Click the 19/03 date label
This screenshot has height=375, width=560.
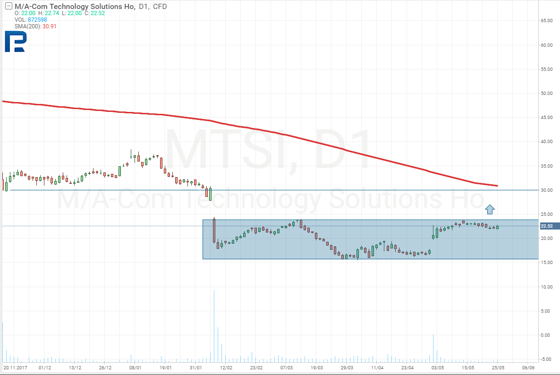(x=317, y=367)
